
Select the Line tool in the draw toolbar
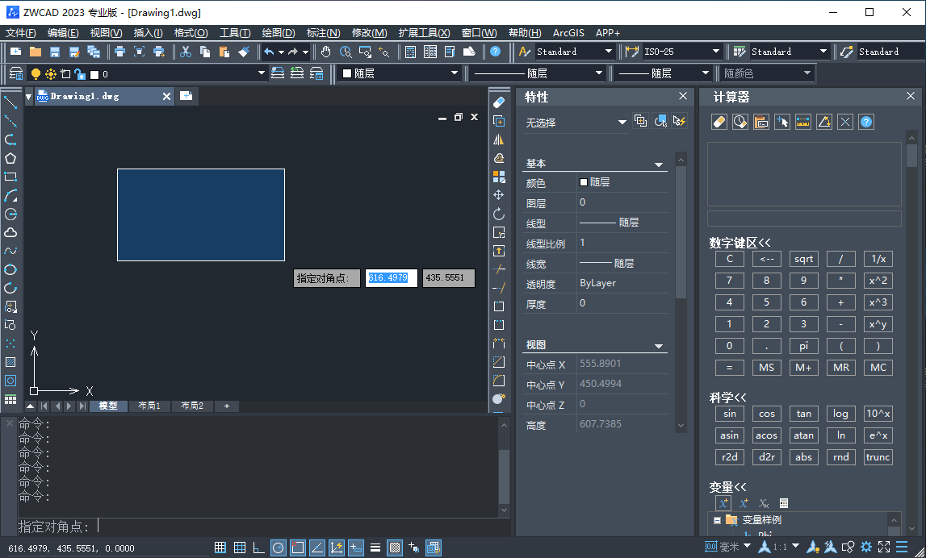pyautogui.click(x=10, y=102)
